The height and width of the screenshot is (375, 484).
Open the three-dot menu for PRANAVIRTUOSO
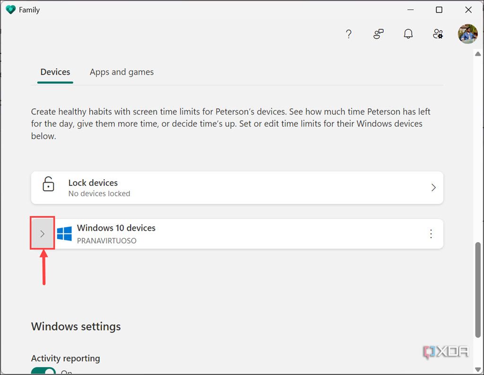point(431,233)
